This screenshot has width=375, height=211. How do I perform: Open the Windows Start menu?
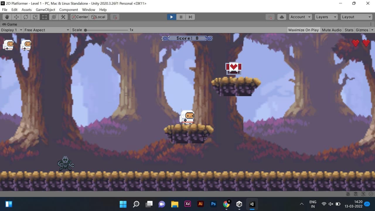click(123, 204)
